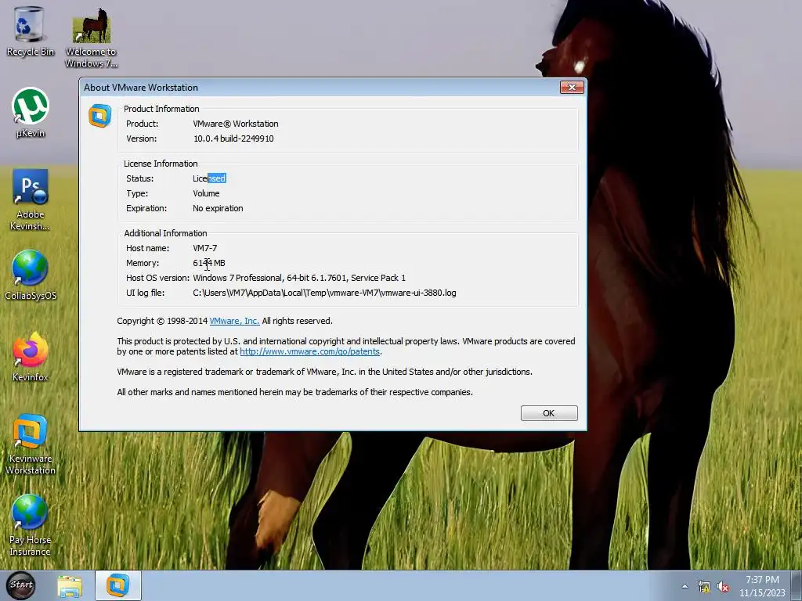Image resolution: width=802 pixels, height=601 pixels.
Task: Click the VMware logo in About dialog
Action: tap(99, 116)
